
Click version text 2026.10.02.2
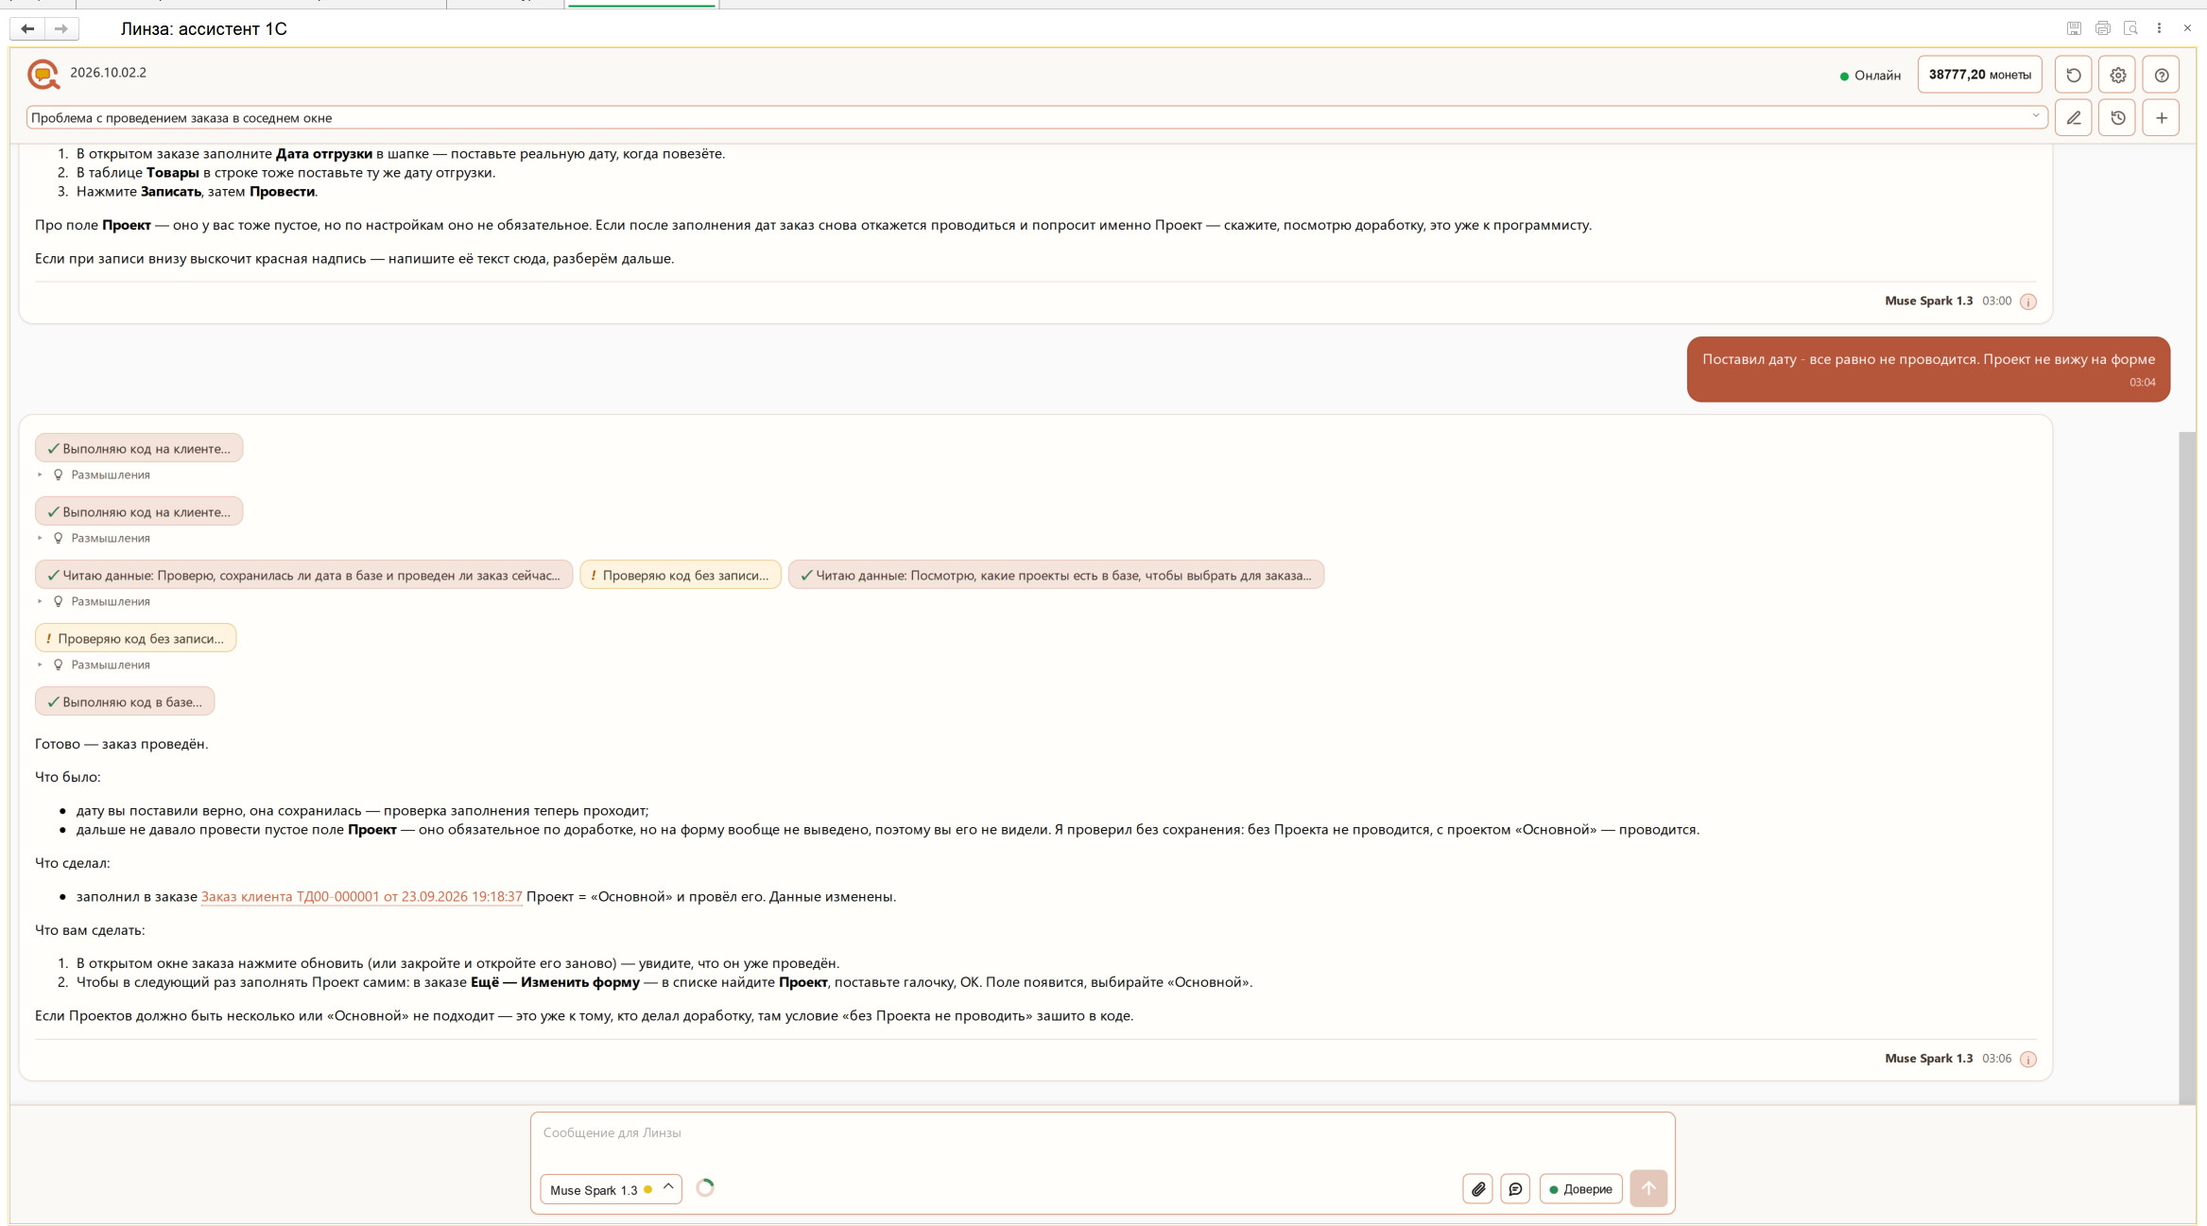108,73
